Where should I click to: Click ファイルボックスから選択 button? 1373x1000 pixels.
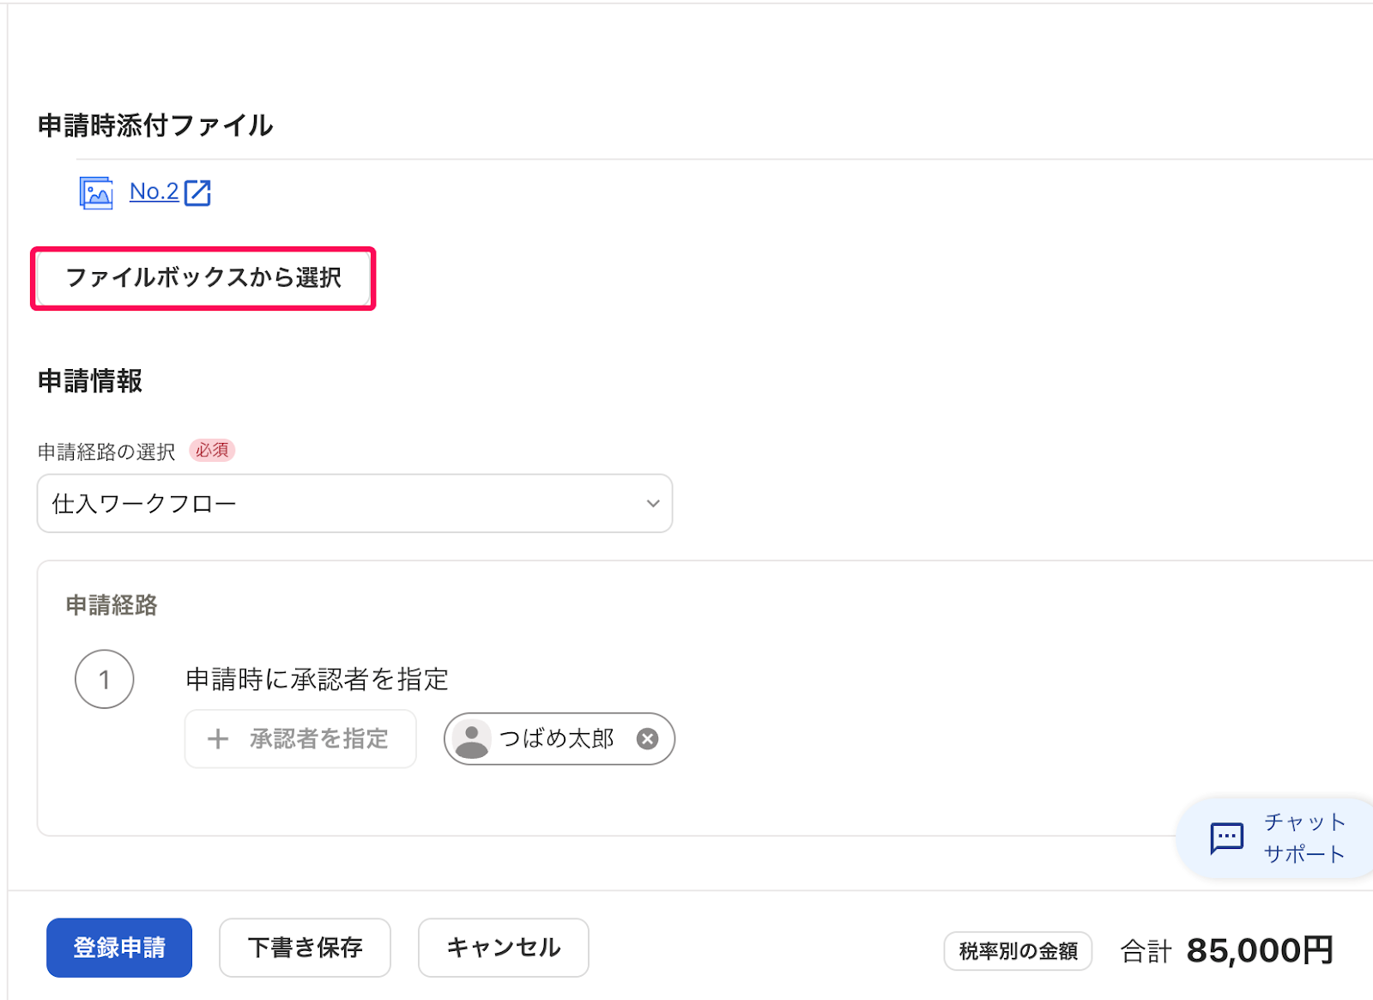click(x=203, y=278)
